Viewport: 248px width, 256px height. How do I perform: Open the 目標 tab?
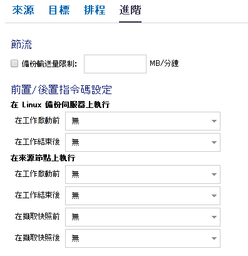tap(59, 10)
